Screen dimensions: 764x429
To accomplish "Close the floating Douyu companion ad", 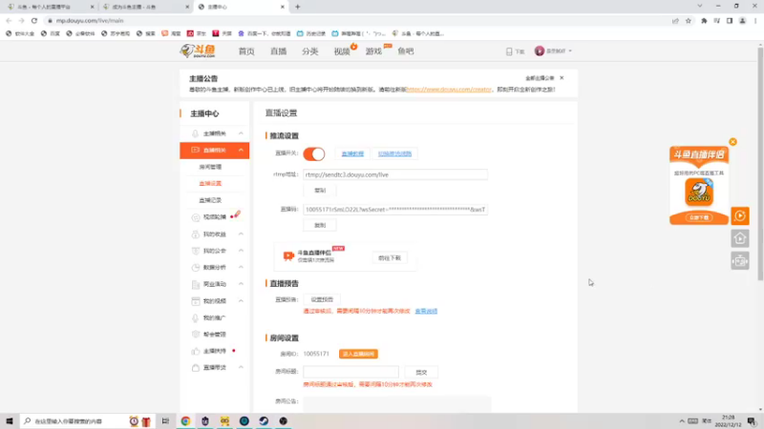I will pos(732,142).
